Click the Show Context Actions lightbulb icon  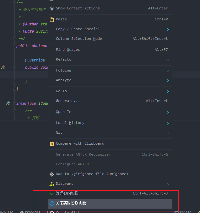point(52,9)
